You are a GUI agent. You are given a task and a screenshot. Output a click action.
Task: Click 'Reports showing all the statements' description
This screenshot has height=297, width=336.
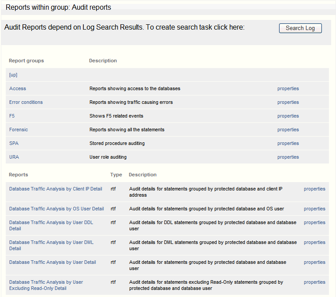[127, 129]
